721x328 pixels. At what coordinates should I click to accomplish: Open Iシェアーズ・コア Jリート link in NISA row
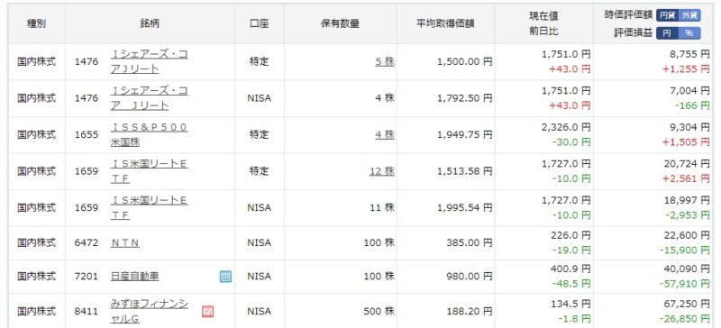(x=149, y=98)
